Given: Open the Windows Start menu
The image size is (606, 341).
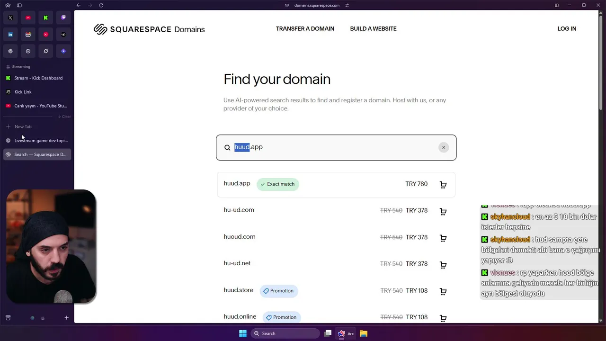Looking at the screenshot, I should (x=243, y=333).
